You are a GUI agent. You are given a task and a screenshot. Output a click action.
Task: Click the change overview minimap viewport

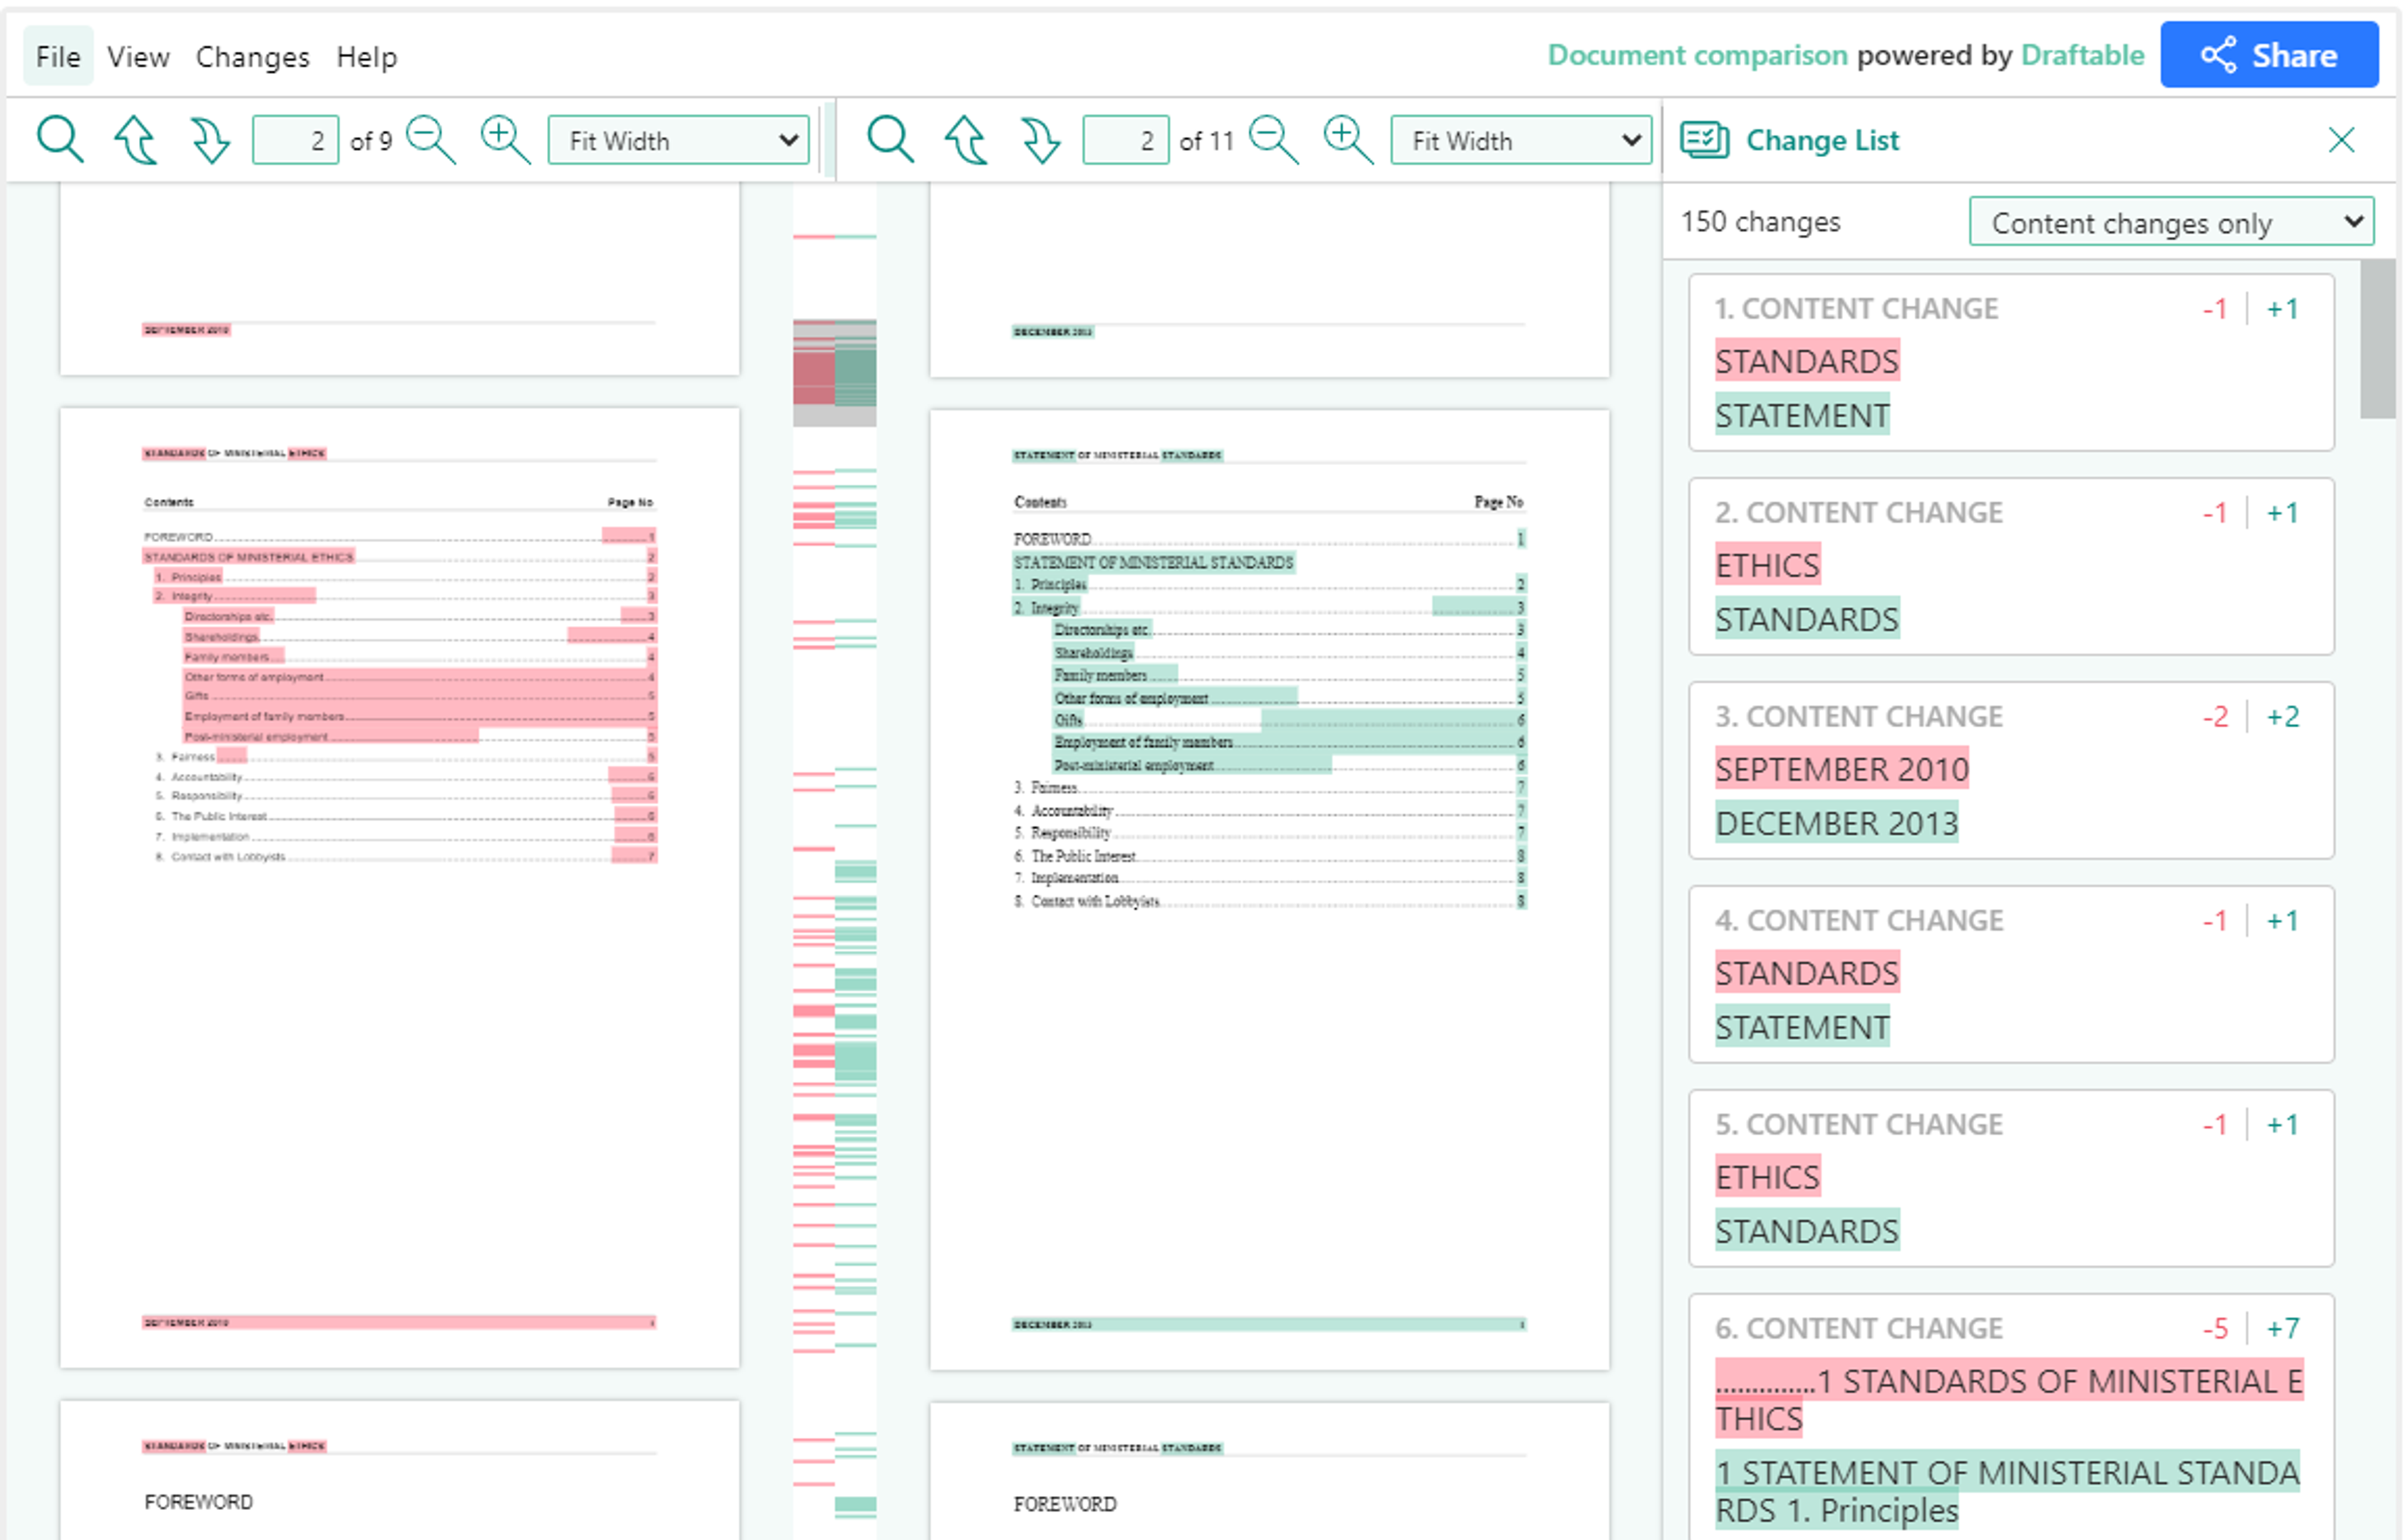[x=834, y=373]
